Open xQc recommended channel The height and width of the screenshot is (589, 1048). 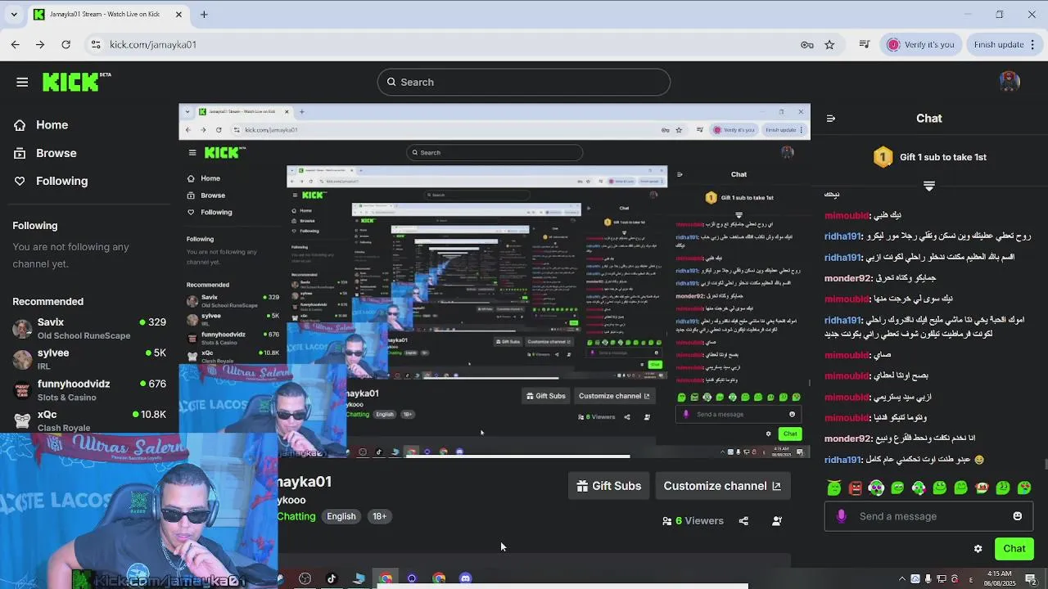tap(89, 420)
